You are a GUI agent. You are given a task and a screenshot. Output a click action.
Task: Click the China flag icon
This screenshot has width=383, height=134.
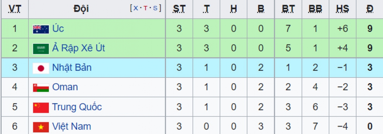[x=41, y=107]
